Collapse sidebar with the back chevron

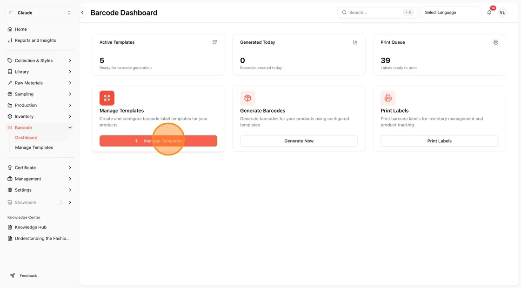pyautogui.click(x=82, y=13)
